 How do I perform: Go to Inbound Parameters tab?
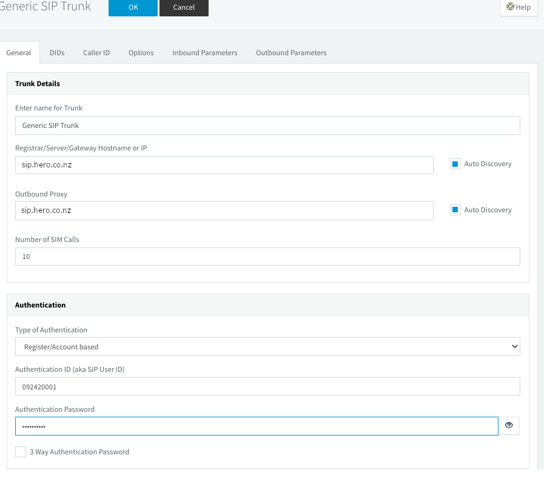click(x=204, y=53)
